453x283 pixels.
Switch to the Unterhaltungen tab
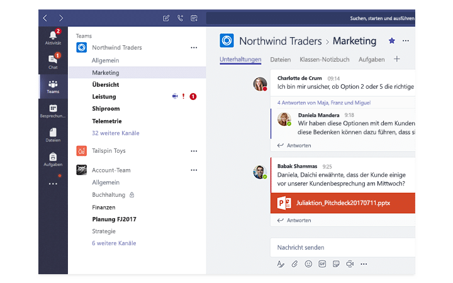(240, 60)
